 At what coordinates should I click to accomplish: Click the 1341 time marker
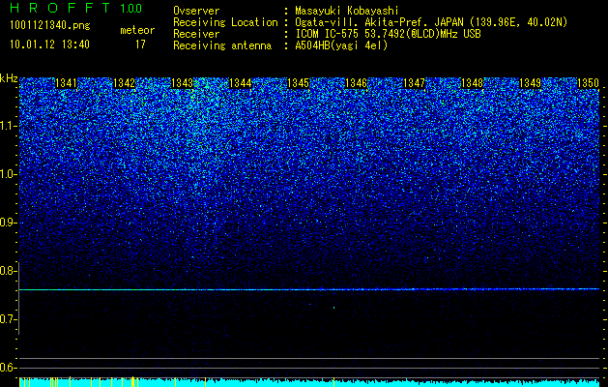pos(67,83)
